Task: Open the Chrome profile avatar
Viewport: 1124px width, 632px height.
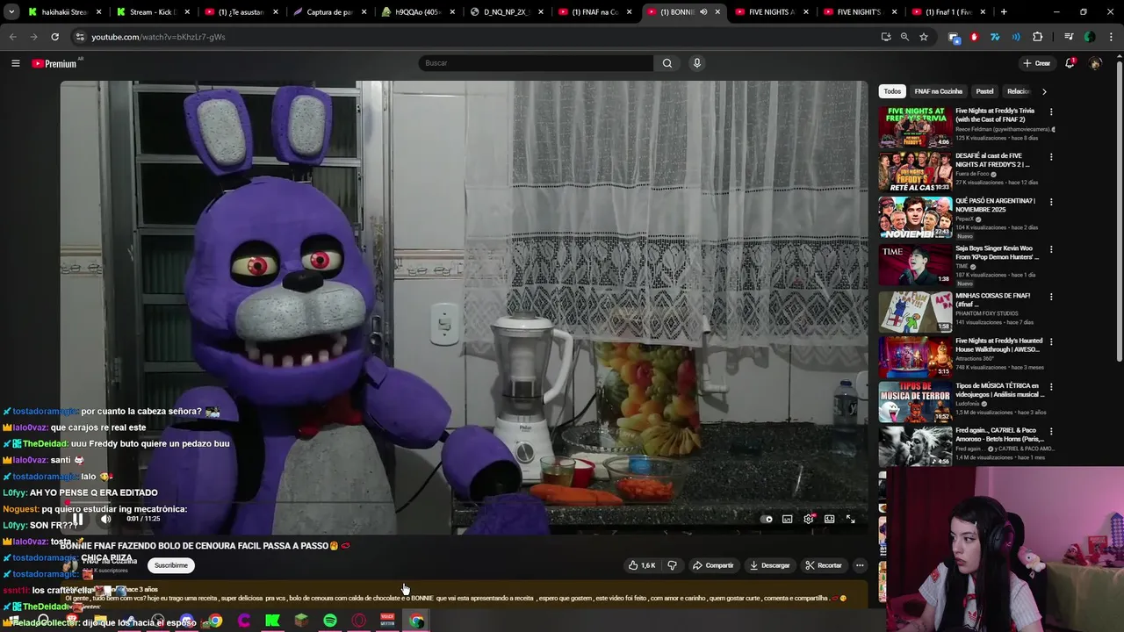Action: (1090, 37)
